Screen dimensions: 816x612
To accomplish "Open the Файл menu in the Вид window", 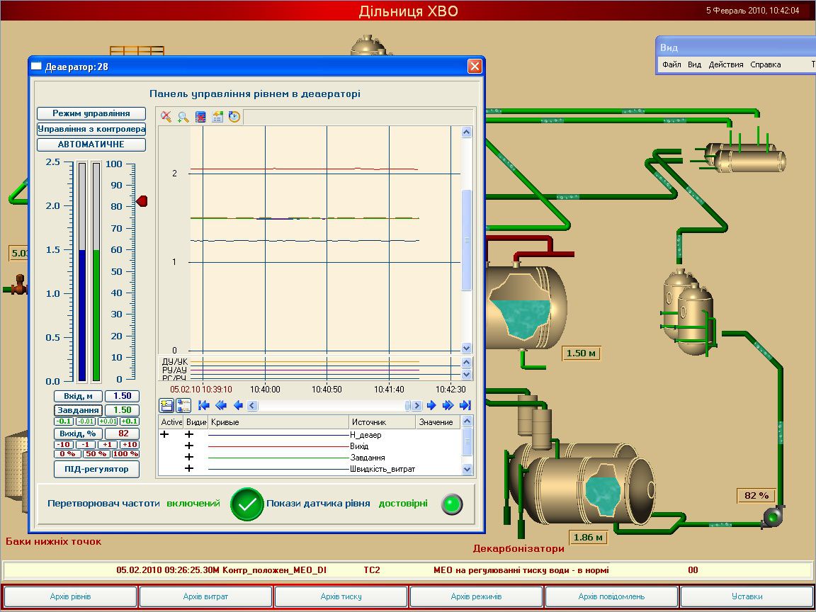I will (671, 64).
